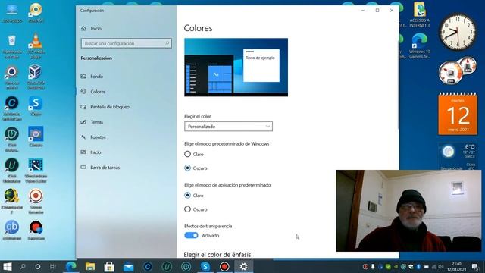Open the notification center icon
Image resolution: width=485 pixels, height=273 pixels.
[x=475, y=266]
